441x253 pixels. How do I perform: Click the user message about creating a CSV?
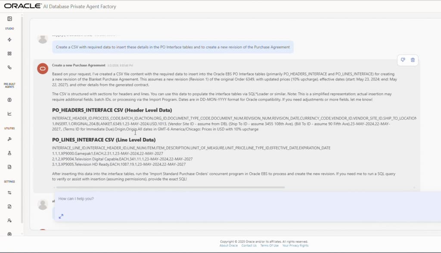click(x=173, y=47)
